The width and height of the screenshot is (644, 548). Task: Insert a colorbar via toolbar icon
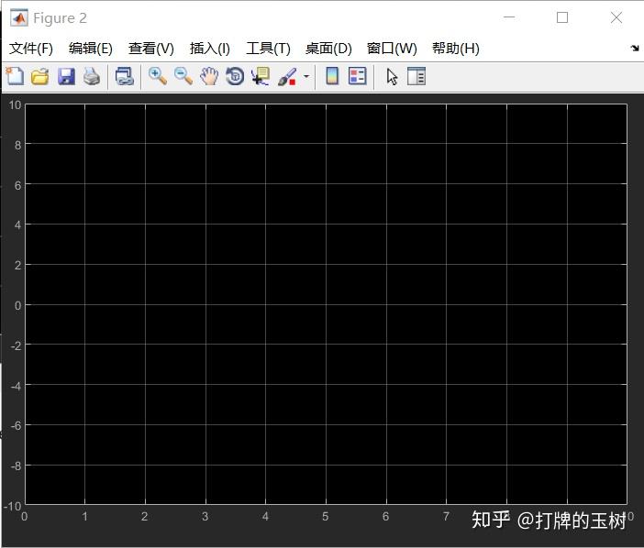tap(332, 76)
